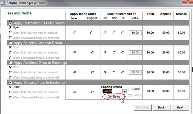The image size is (193, 114).
Task: Uncheck Apply Shipping Fees to Exchange
Action: click(x=11, y=82)
